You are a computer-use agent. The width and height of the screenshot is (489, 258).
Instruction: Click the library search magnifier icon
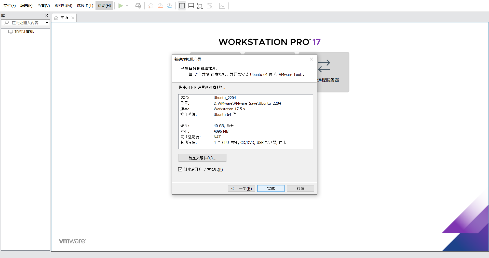[7, 23]
